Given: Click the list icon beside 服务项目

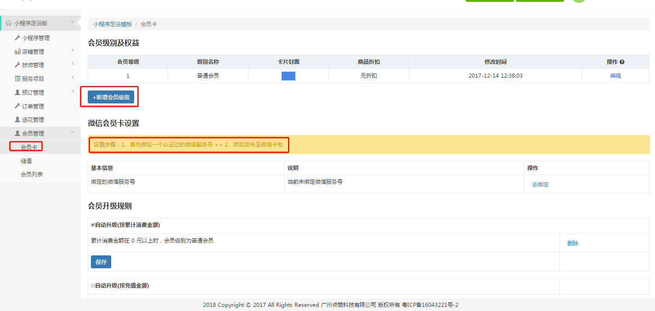Looking at the screenshot, I should [17, 79].
